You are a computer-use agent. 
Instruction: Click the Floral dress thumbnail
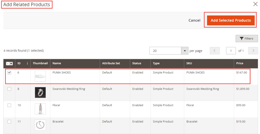[x=40, y=109]
